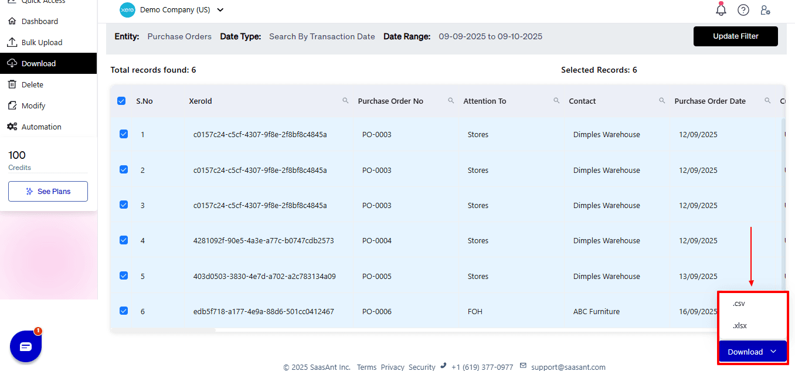Click the Xero logo beside Demo Company
795x371 pixels.
[127, 10]
